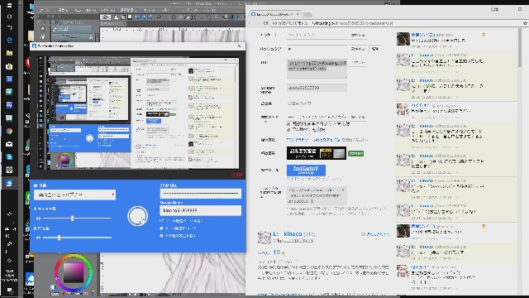
Task: Click the RTMP URL text area on webpage
Action: click(x=317, y=69)
